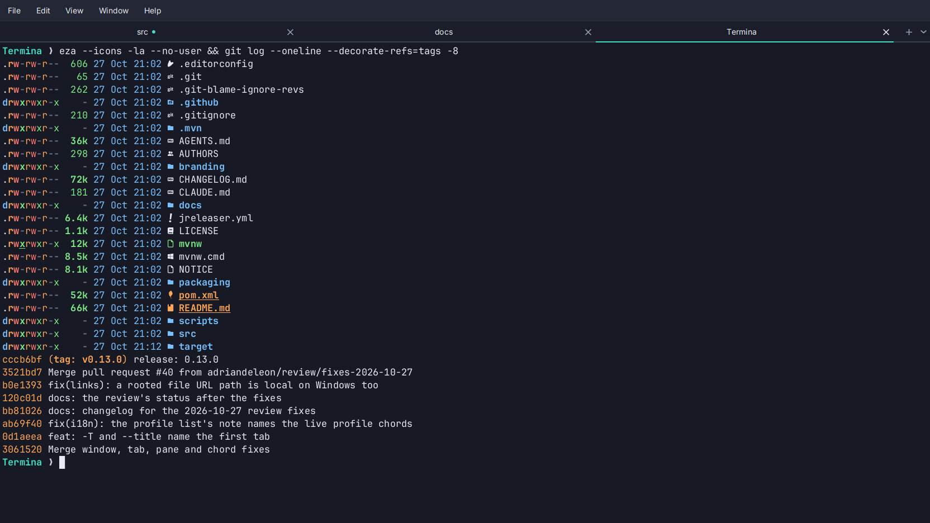Click the CHANGELOG.md filename
Screen dimensions: 930x523
213,180
